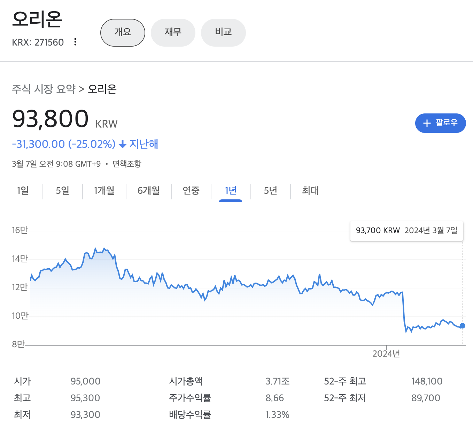Click the 52-주 최저 label
Image resolution: width=473 pixels, height=428 pixels.
345,398
